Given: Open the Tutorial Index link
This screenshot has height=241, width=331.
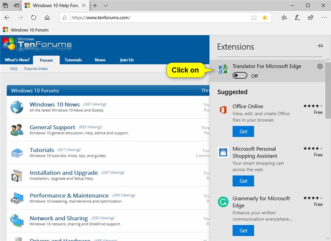Looking at the screenshot, I should click(36, 69).
